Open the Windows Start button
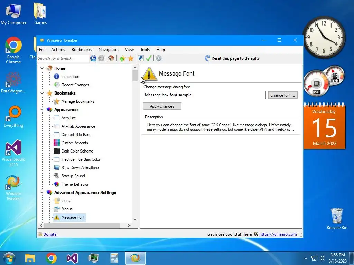The image size is (354, 265). (9, 258)
